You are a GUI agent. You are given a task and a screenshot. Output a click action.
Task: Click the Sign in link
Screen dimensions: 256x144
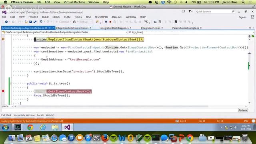(242, 17)
